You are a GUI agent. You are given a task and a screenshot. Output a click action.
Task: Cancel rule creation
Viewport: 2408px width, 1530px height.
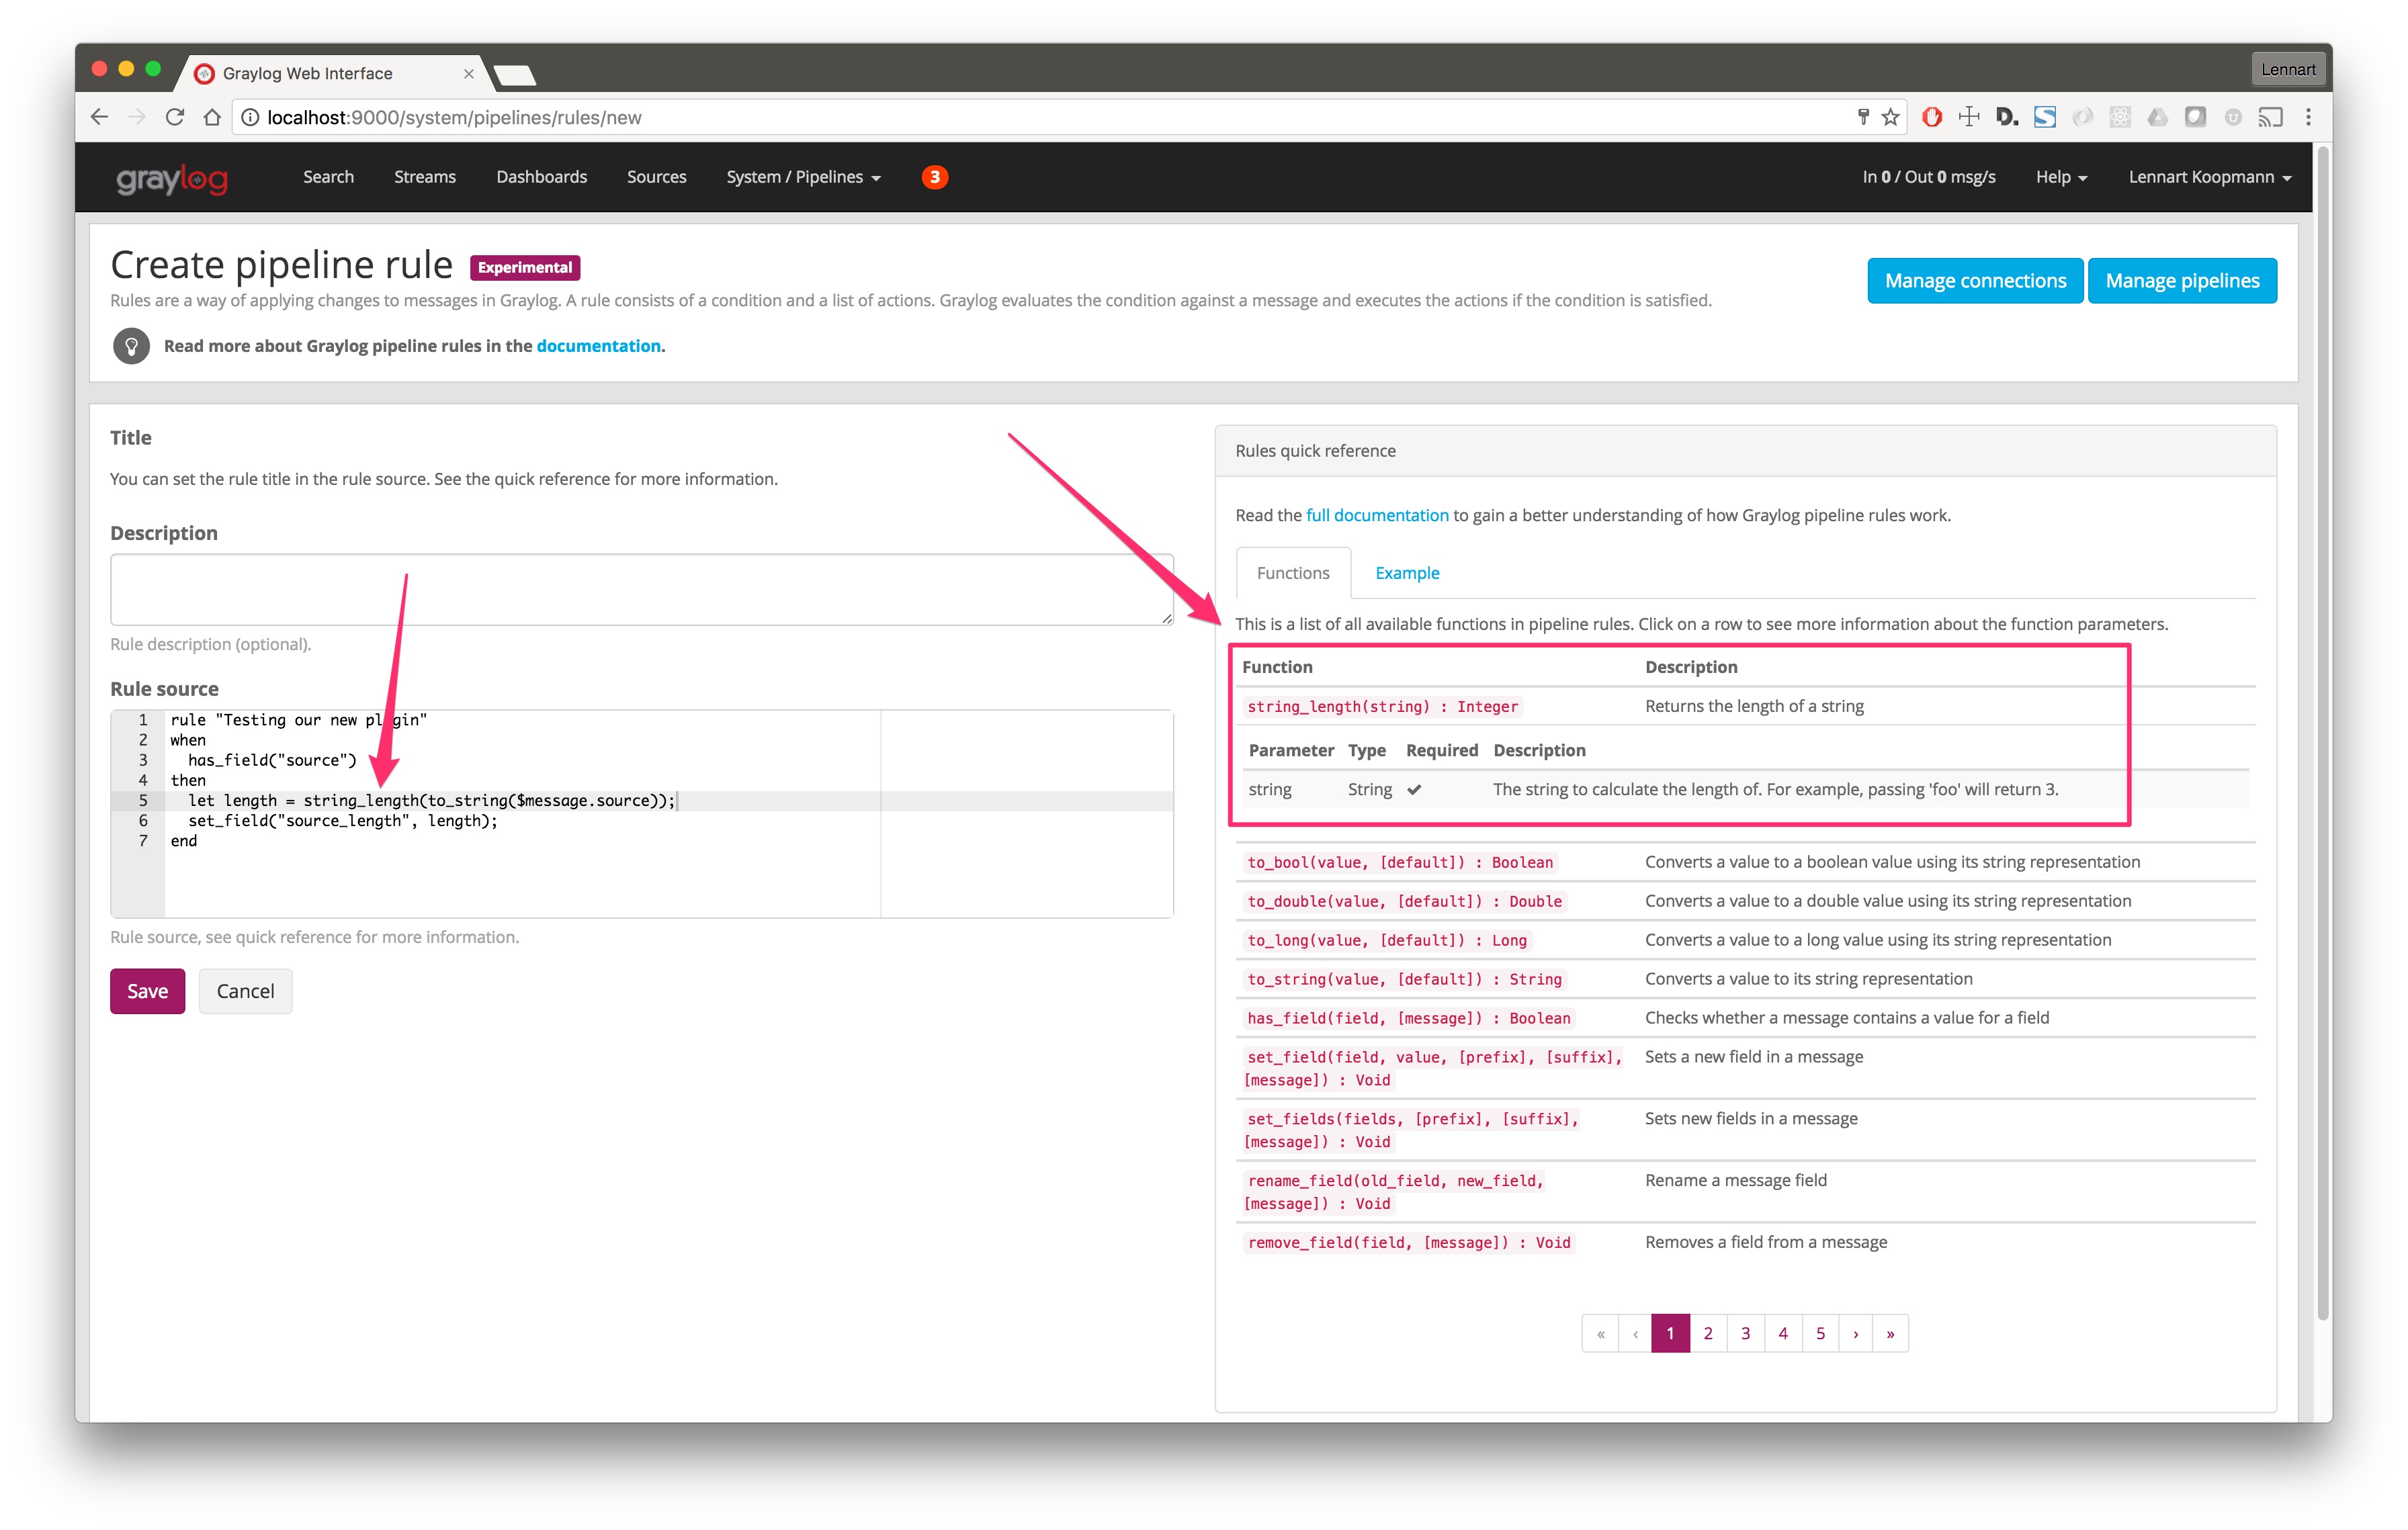[x=245, y=991]
